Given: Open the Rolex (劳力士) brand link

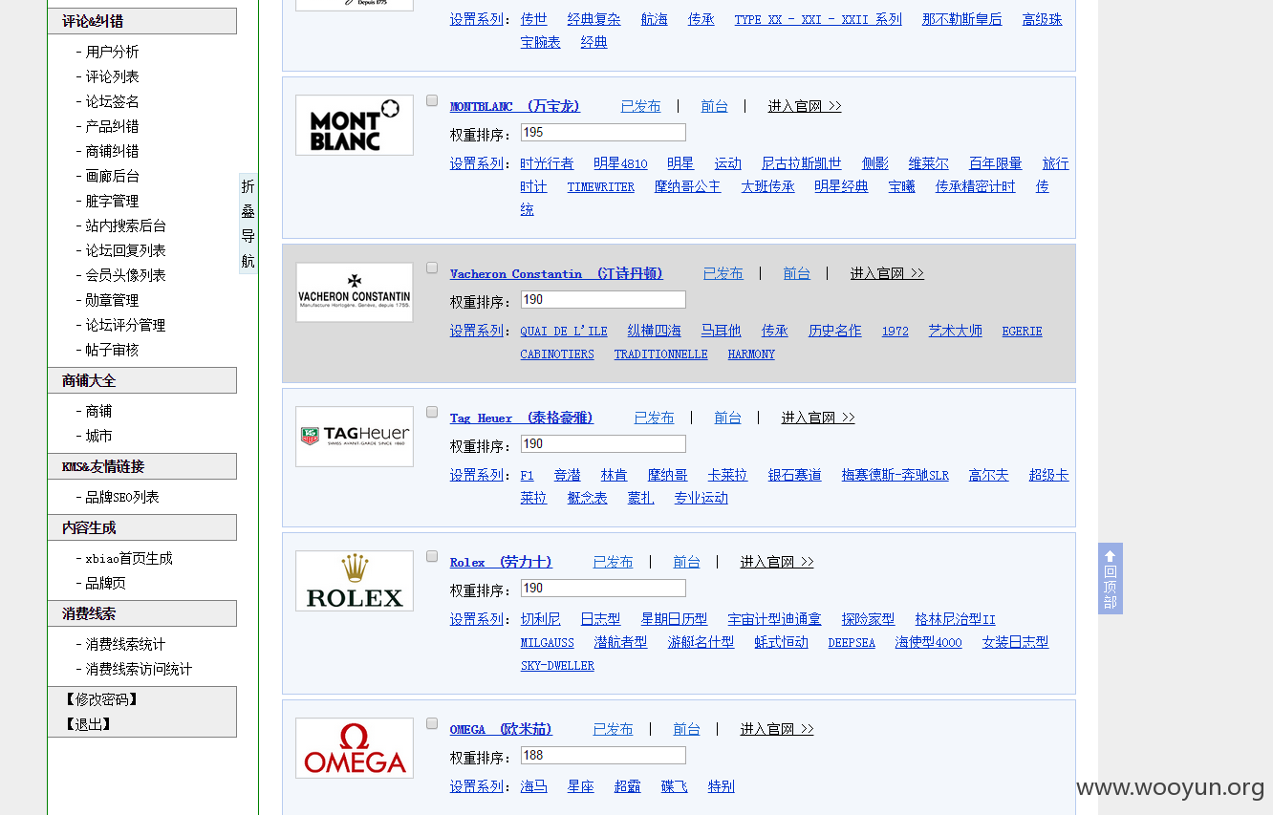Looking at the screenshot, I should point(501,562).
